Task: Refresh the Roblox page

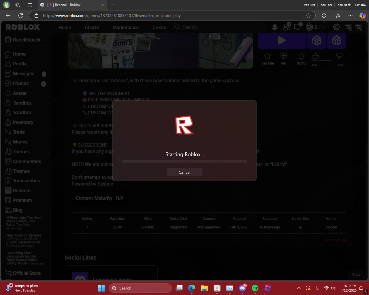Action: tap(21, 16)
